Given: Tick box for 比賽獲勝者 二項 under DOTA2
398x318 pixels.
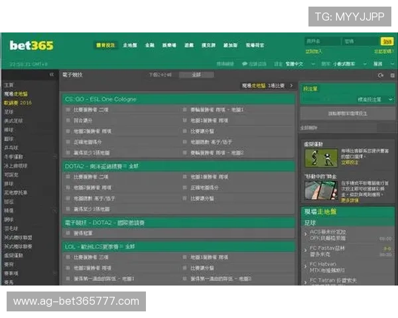Looking at the screenshot, I should click(x=68, y=177).
